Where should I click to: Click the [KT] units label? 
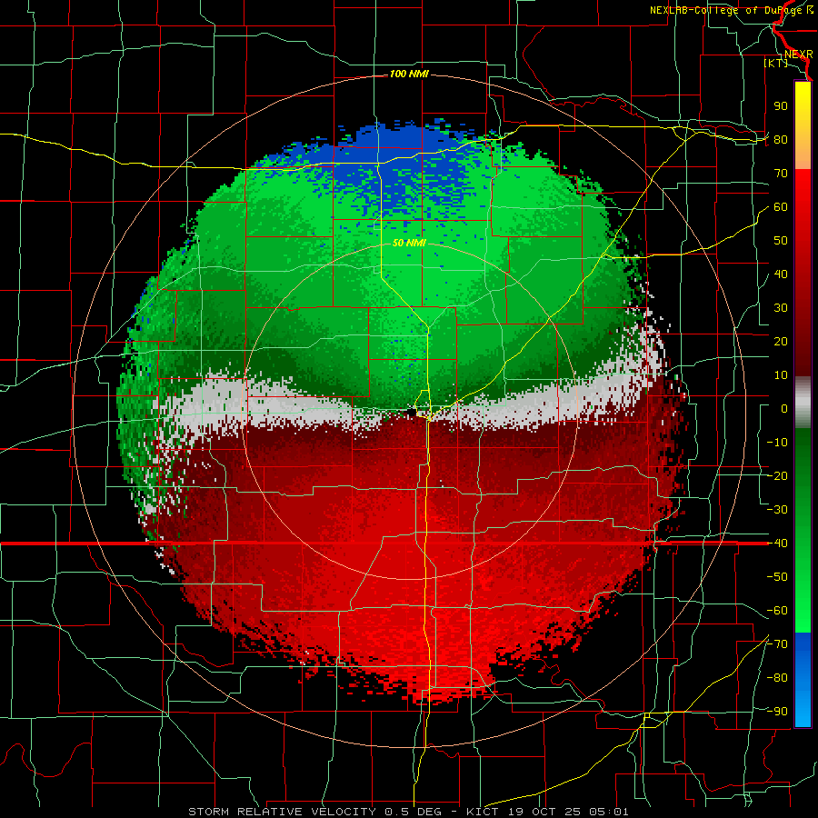point(776,63)
